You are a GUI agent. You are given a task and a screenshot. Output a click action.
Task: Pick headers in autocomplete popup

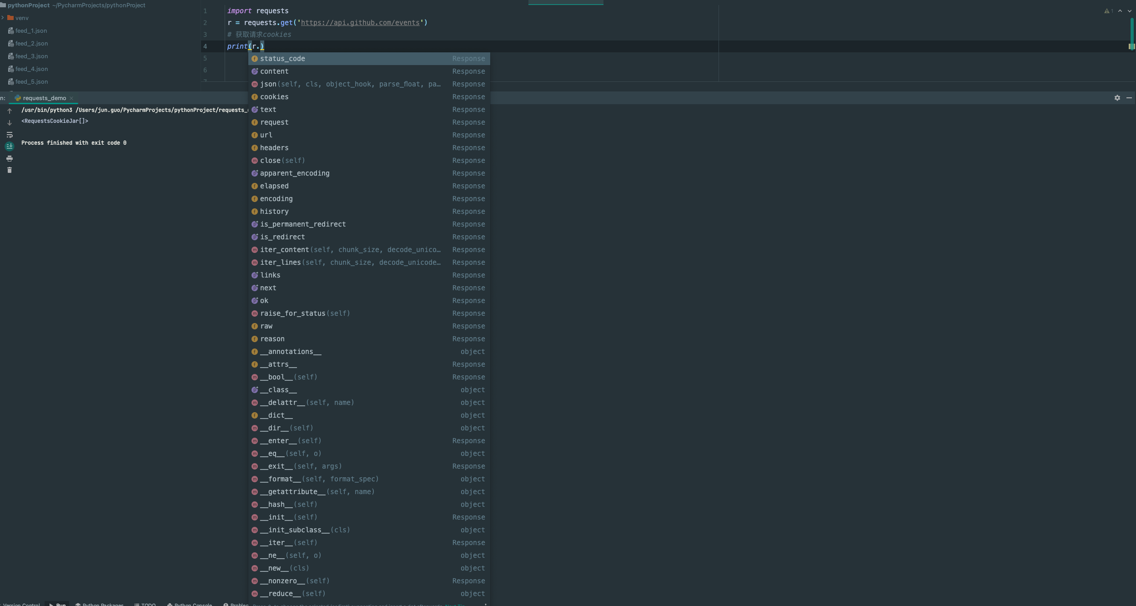point(274,148)
